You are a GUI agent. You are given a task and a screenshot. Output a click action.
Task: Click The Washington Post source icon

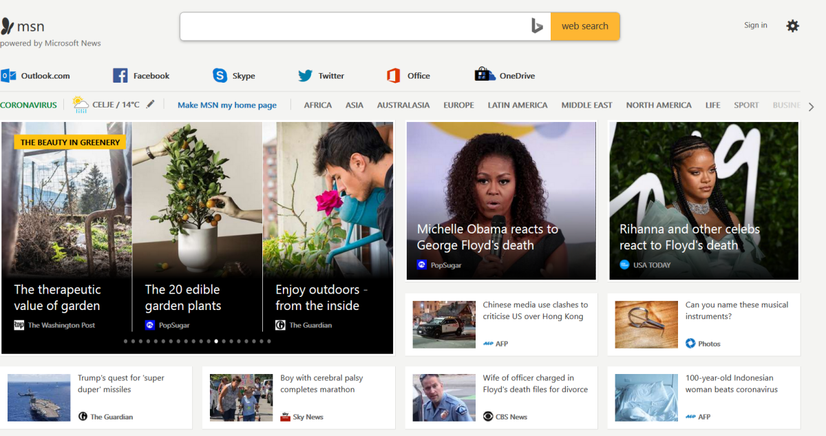19,325
